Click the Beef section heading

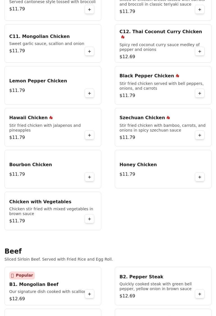[x=13, y=251]
